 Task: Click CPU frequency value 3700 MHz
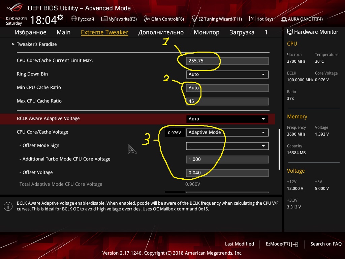[296, 61]
